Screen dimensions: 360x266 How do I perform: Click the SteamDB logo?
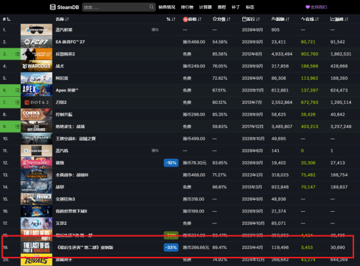pos(64,7)
